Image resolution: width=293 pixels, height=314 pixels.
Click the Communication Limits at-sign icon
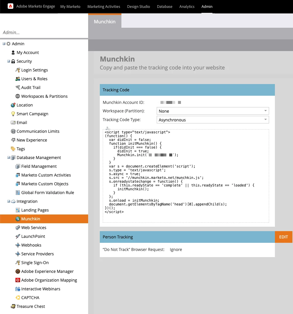pos(13,131)
